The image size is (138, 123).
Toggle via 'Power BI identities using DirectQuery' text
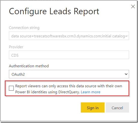(48, 92)
